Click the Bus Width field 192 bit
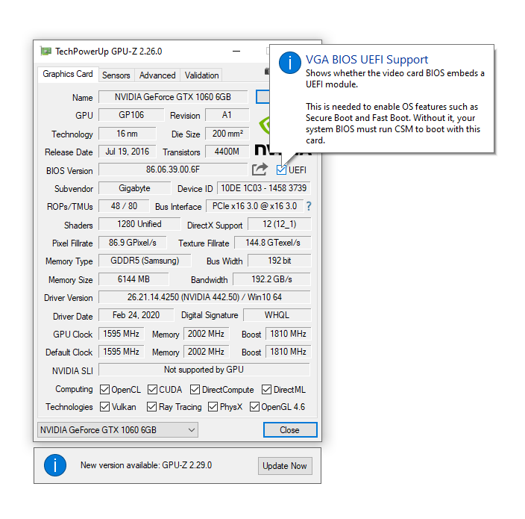525x519 pixels. [x=280, y=261]
